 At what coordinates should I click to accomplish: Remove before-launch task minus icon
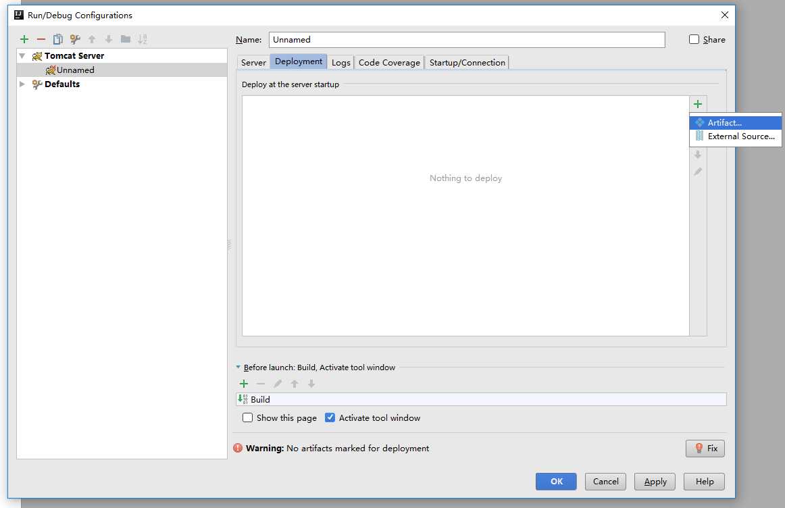pos(261,384)
